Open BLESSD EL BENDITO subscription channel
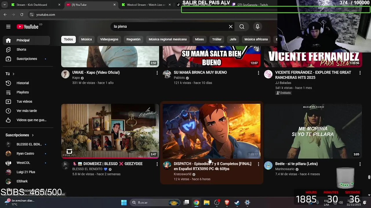 point(26,144)
